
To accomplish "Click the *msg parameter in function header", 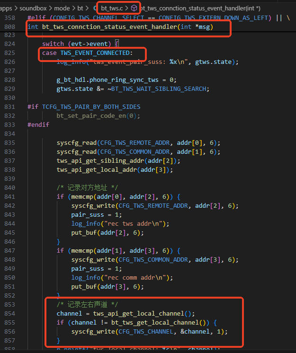I will pyautogui.click(x=202, y=27).
